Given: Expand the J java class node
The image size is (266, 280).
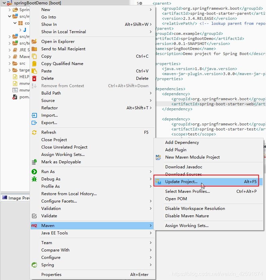Looking at the screenshot, I should pos(20,30).
